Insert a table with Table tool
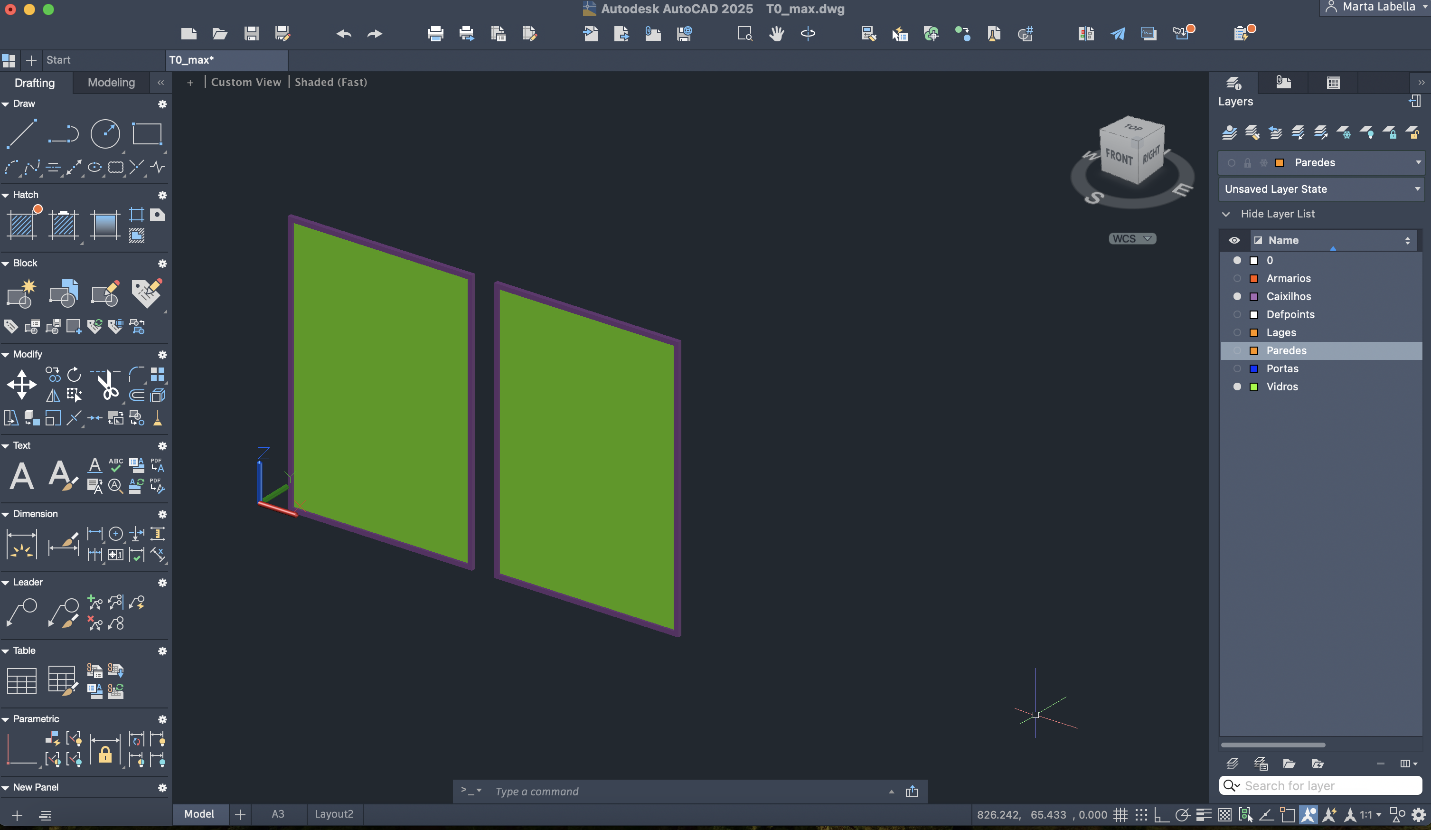Viewport: 1431px width, 830px height. pos(21,680)
